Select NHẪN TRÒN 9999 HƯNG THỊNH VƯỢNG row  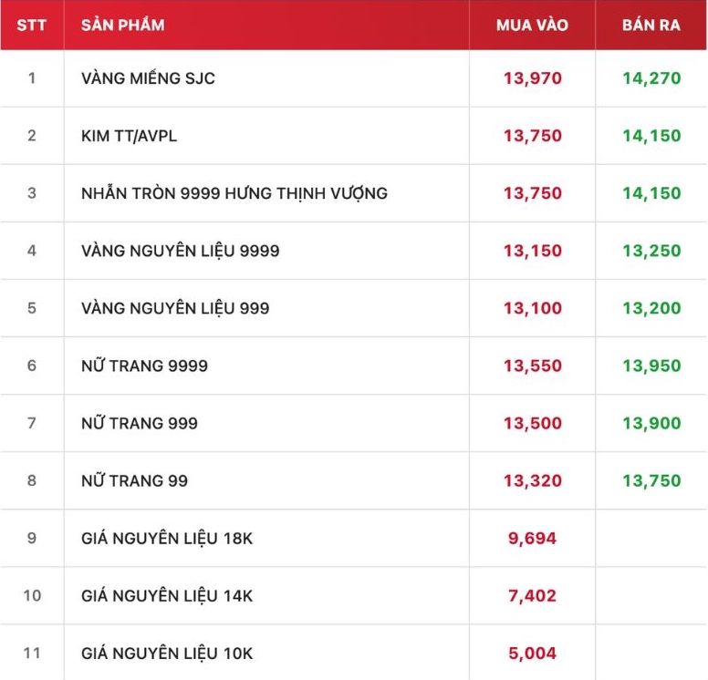[x=354, y=193]
